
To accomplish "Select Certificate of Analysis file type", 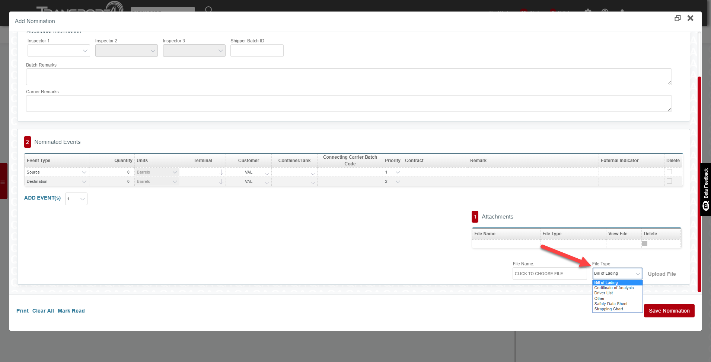I will click(614, 288).
